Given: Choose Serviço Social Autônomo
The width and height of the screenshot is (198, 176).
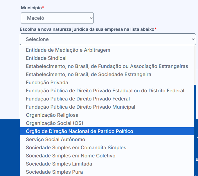Looking at the screenshot, I should point(107,139).
